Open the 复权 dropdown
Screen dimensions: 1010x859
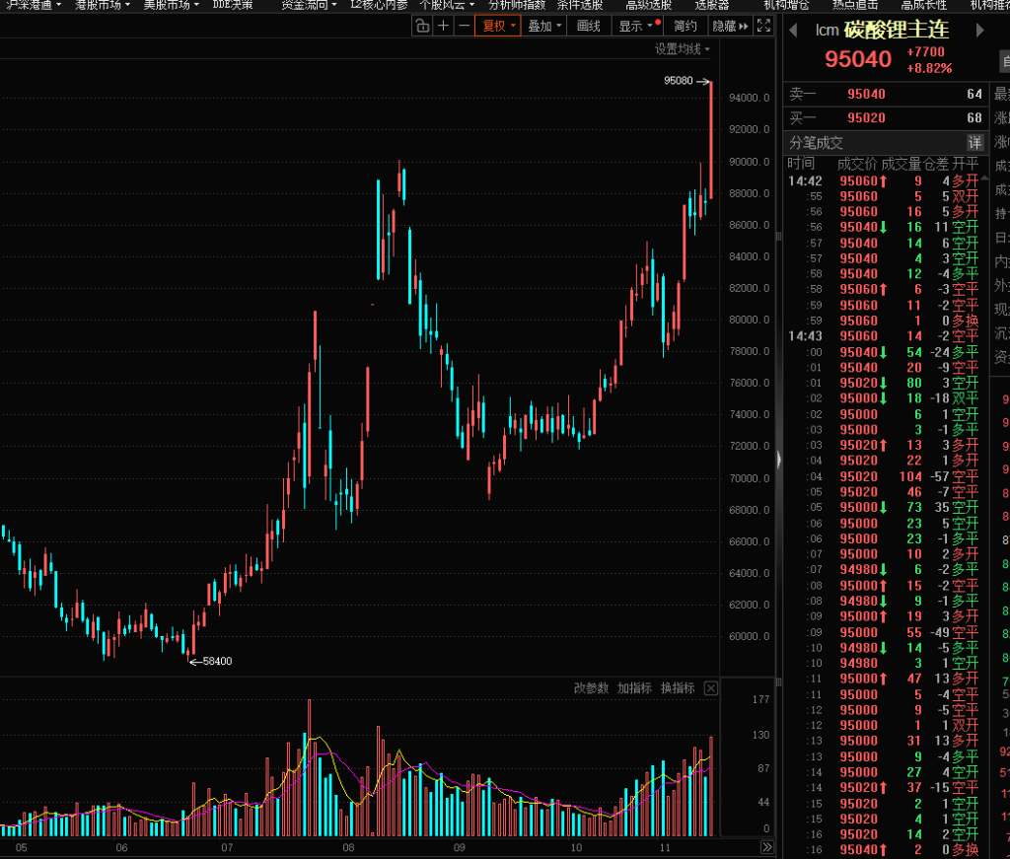click(498, 27)
